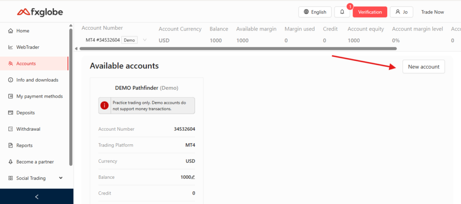The width and height of the screenshot is (461, 204).
Task: Click the Practice trading only notice text
Action: click(x=149, y=106)
